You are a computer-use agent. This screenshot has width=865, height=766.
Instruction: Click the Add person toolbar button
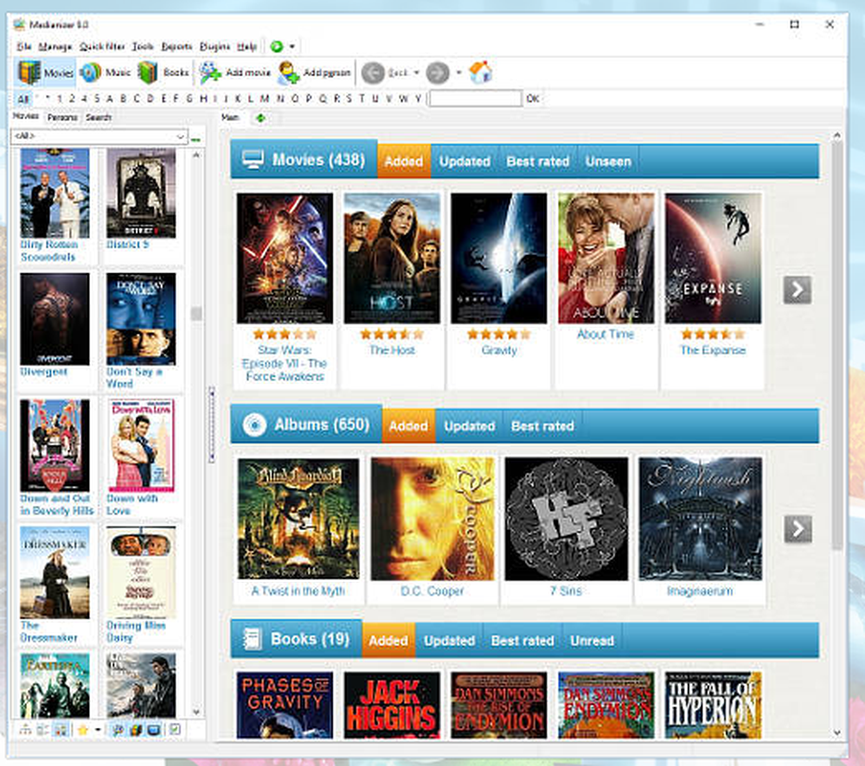point(314,73)
